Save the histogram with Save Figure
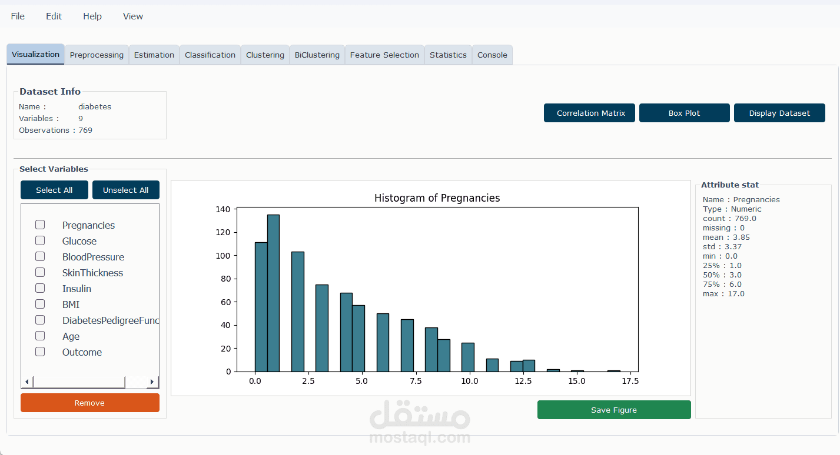This screenshot has height=455, width=840. pyautogui.click(x=614, y=410)
